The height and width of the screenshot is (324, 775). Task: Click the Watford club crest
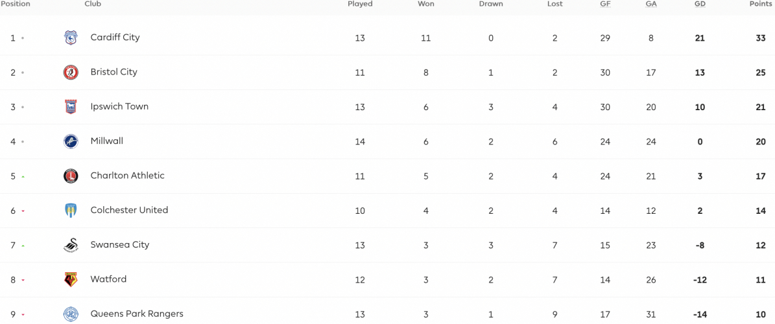click(x=71, y=279)
